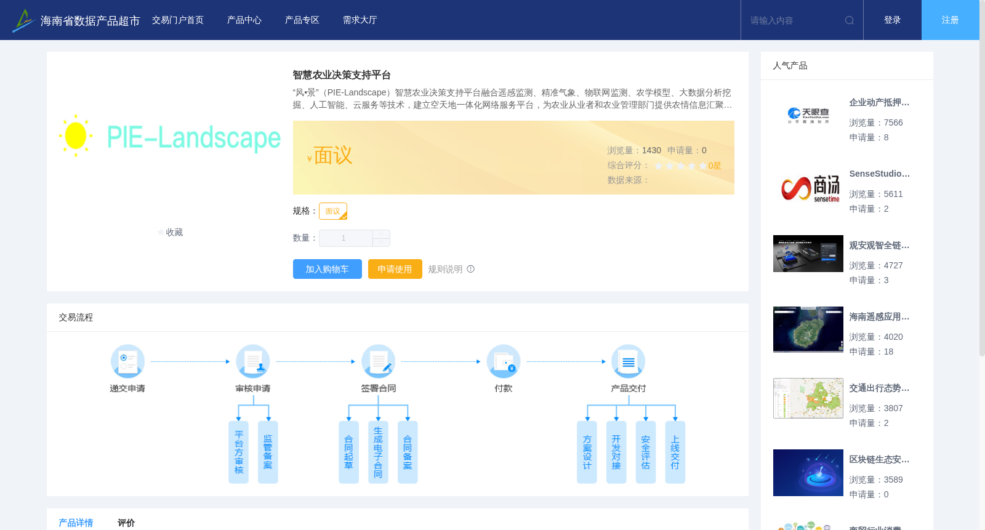Click the 人气产品 panel heading
Screen dimensions: 985x530
click(x=790, y=66)
